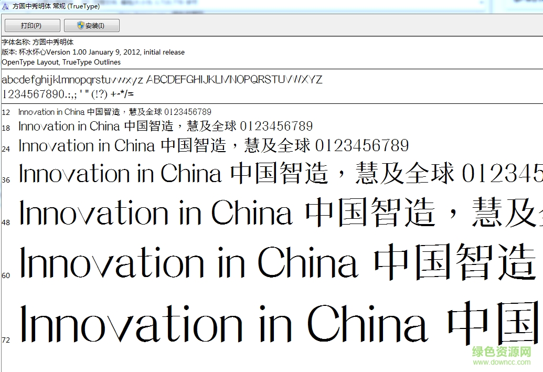Image resolution: width=543 pixels, height=372 pixels.
Task: Click the OpenType Layout, TrueType Outlines line
Action: coord(60,62)
